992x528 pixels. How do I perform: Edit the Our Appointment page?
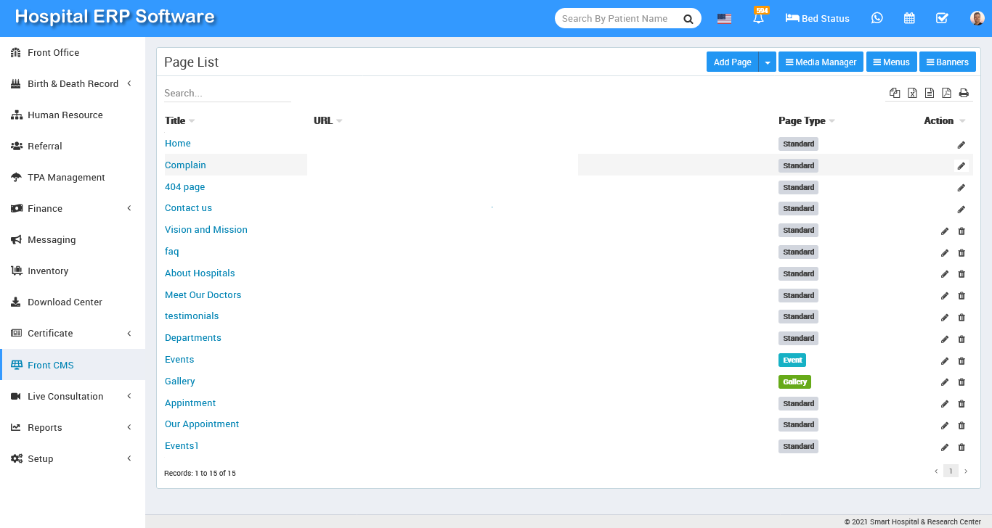click(x=945, y=426)
